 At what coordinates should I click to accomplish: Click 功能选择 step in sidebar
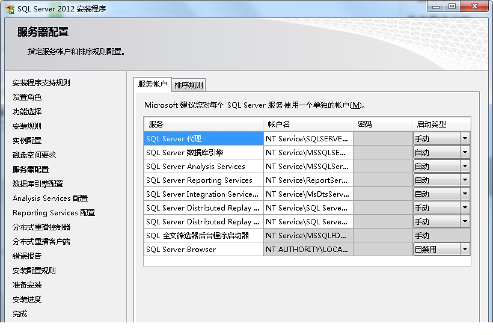pyautogui.click(x=27, y=112)
